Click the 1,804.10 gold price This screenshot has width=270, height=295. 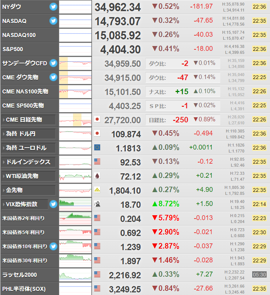point(125,191)
